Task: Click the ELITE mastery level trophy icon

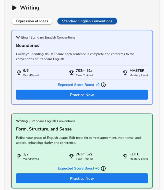Action: tap(125, 156)
